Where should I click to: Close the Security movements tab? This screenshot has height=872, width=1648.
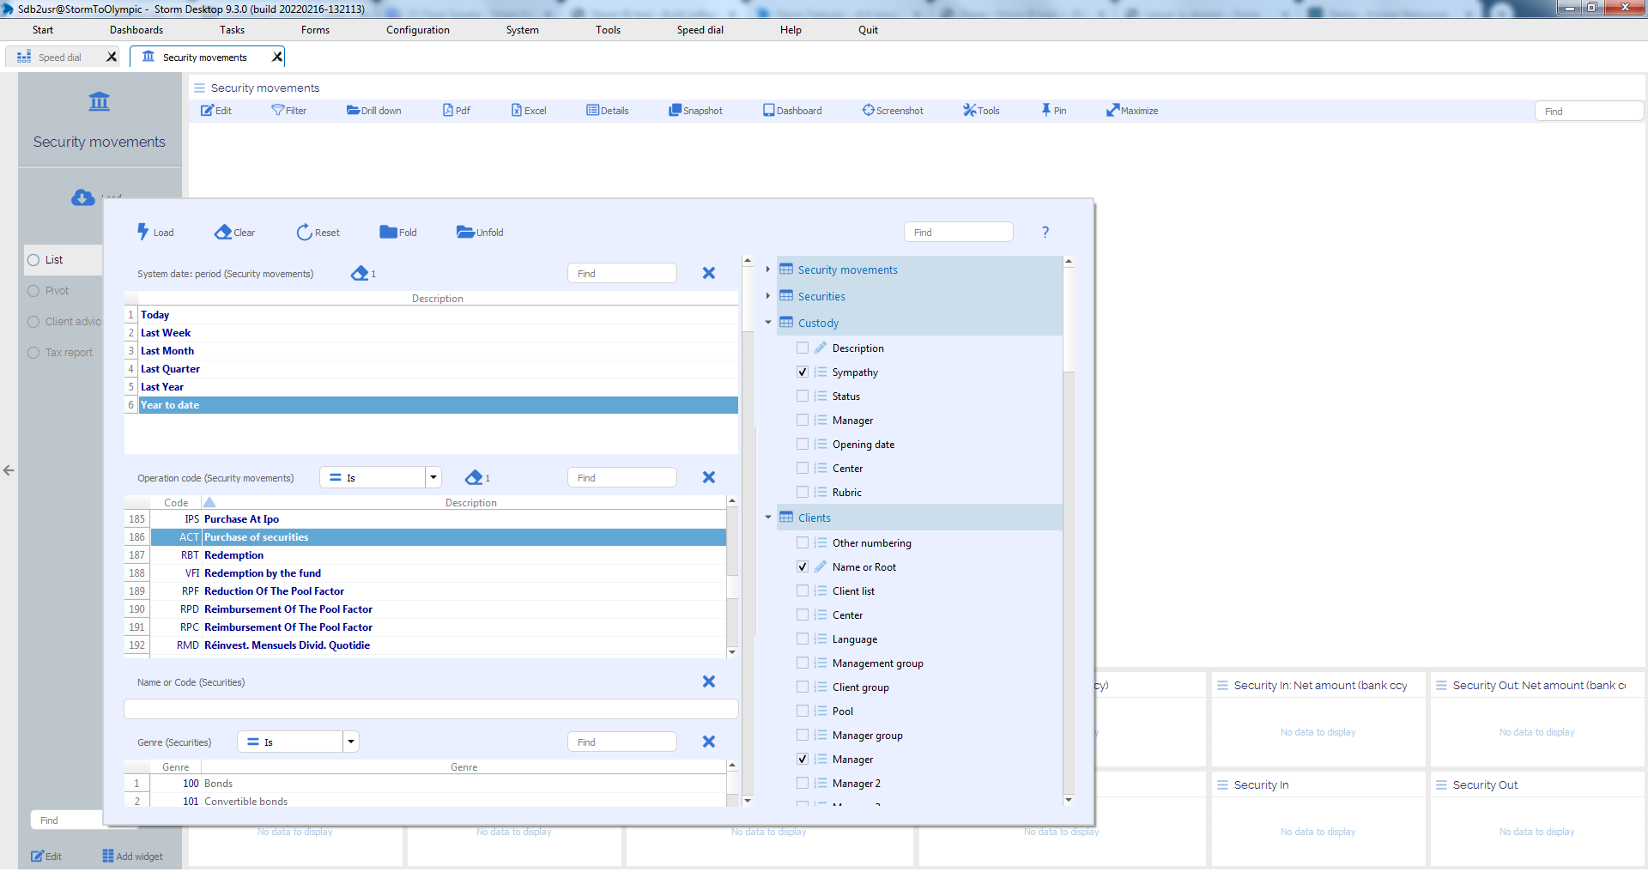pyautogui.click(x=276, y=57)
